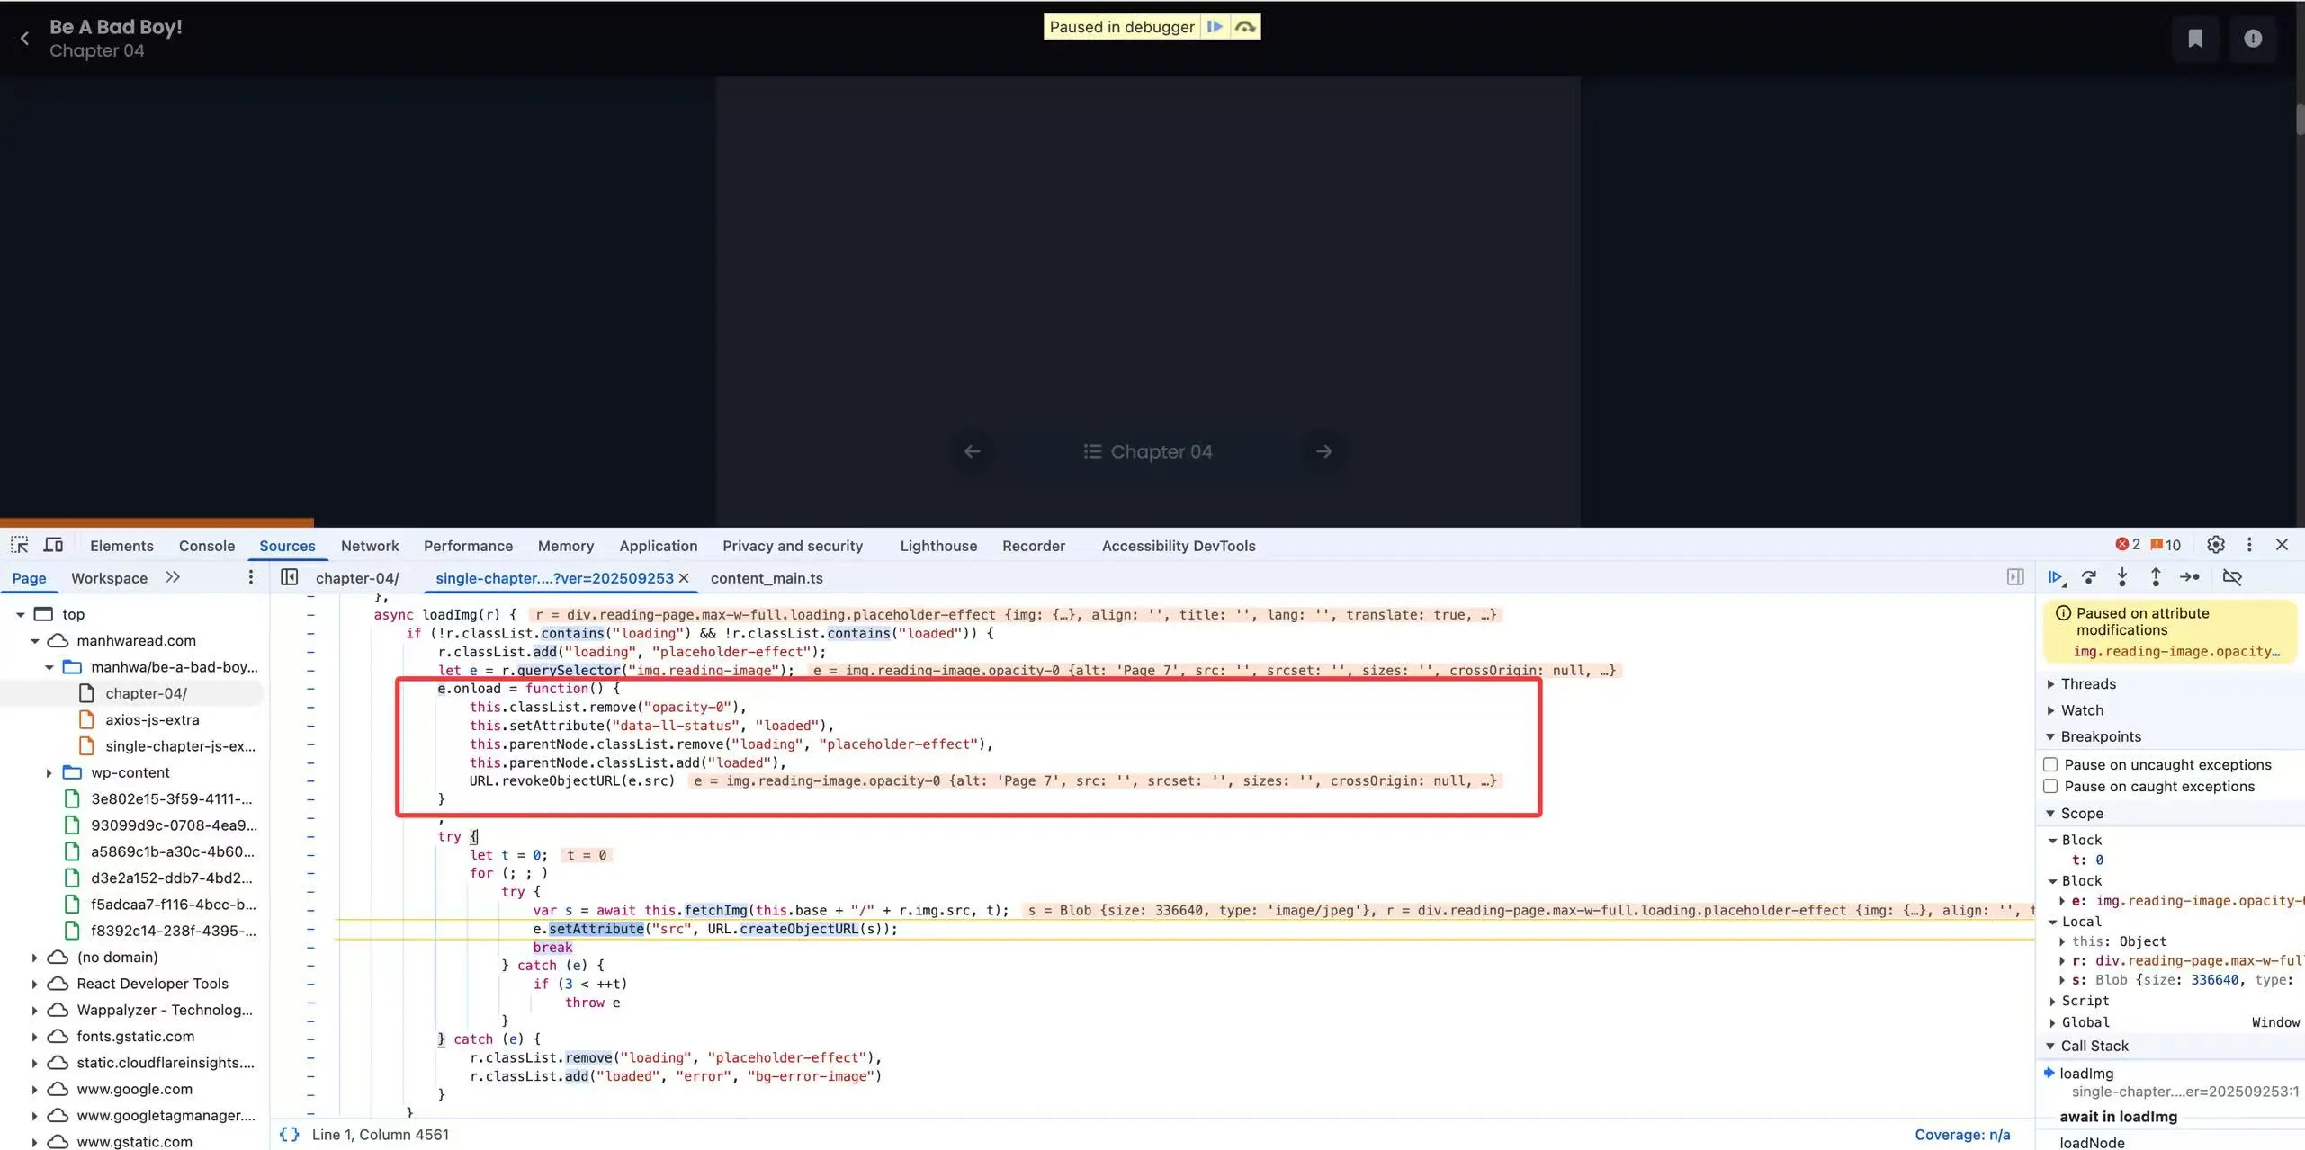Deactivate breakpoints with the toolbar icon
This screenshot has height=1150, width=2305.
(2232, 577)
